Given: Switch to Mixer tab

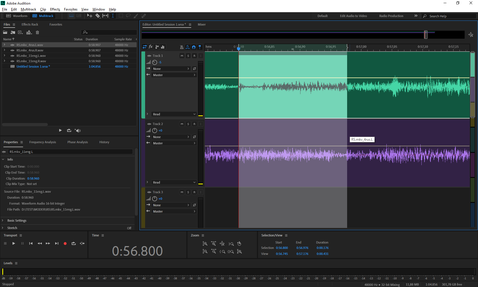Looking at the screenshot, I should 202,24.
